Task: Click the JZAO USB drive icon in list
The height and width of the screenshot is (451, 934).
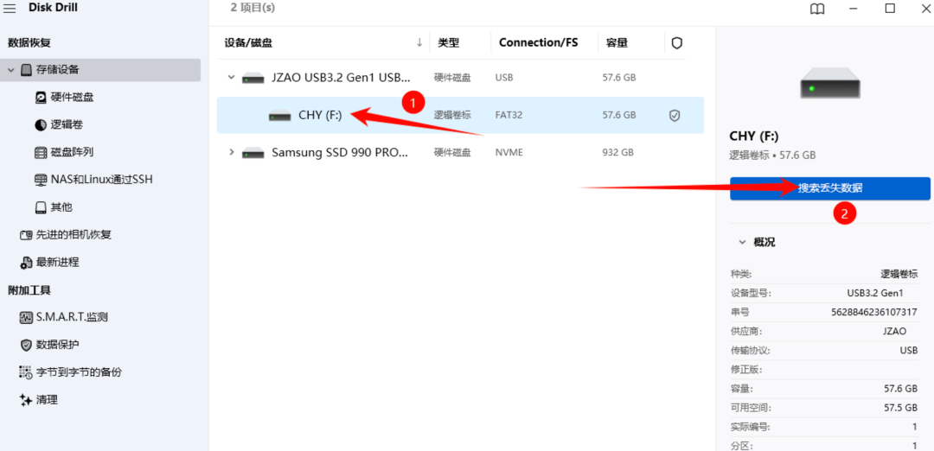Action: pos(253,78)
